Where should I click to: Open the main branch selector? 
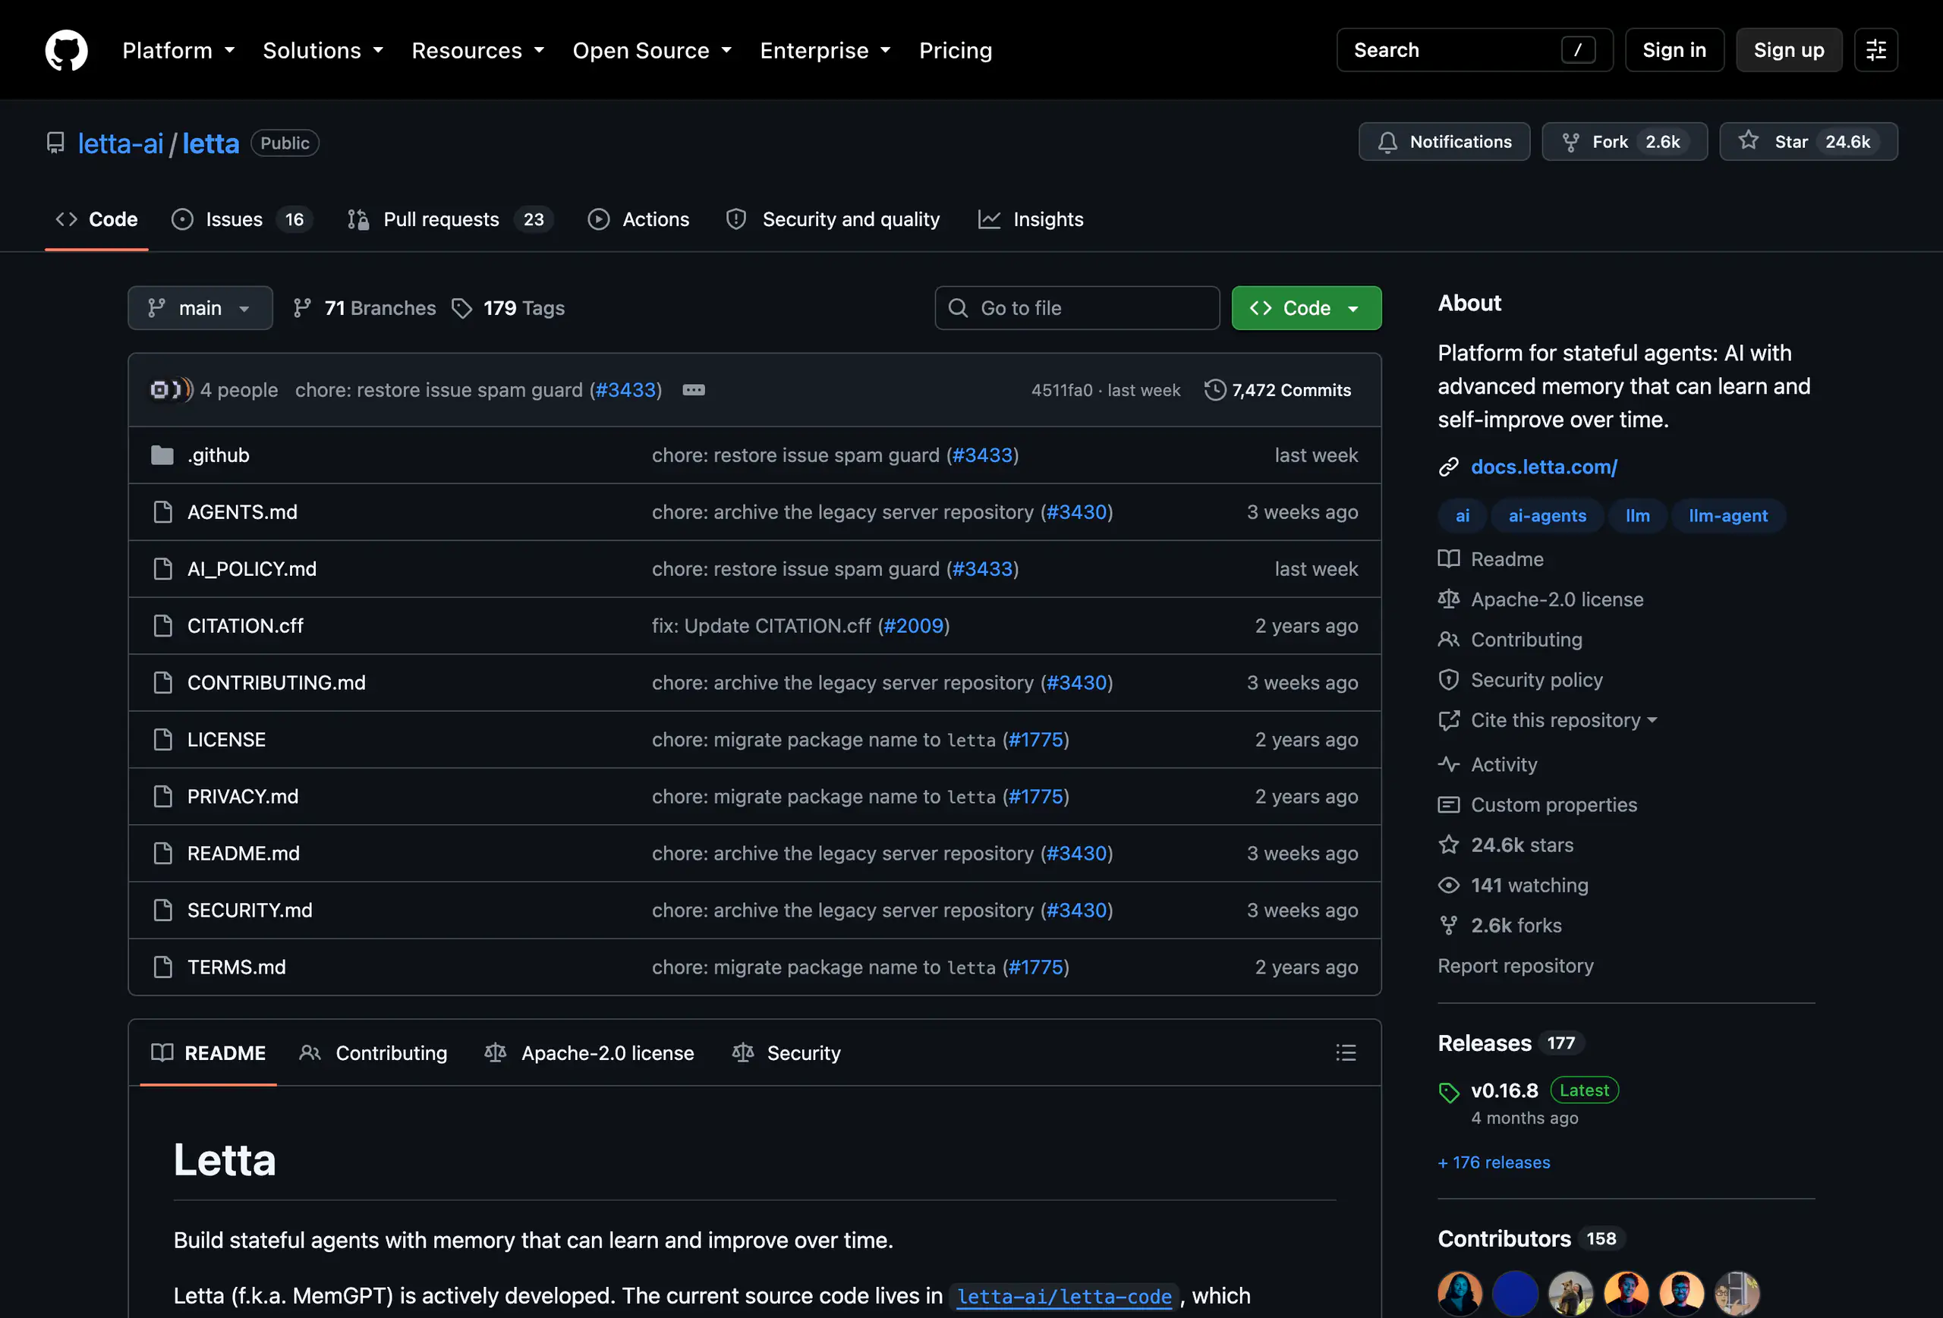pyautogui.click(x=200, y=308)
